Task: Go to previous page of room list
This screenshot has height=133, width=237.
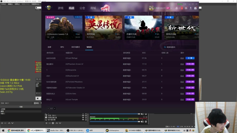Action: coord(48,108)
